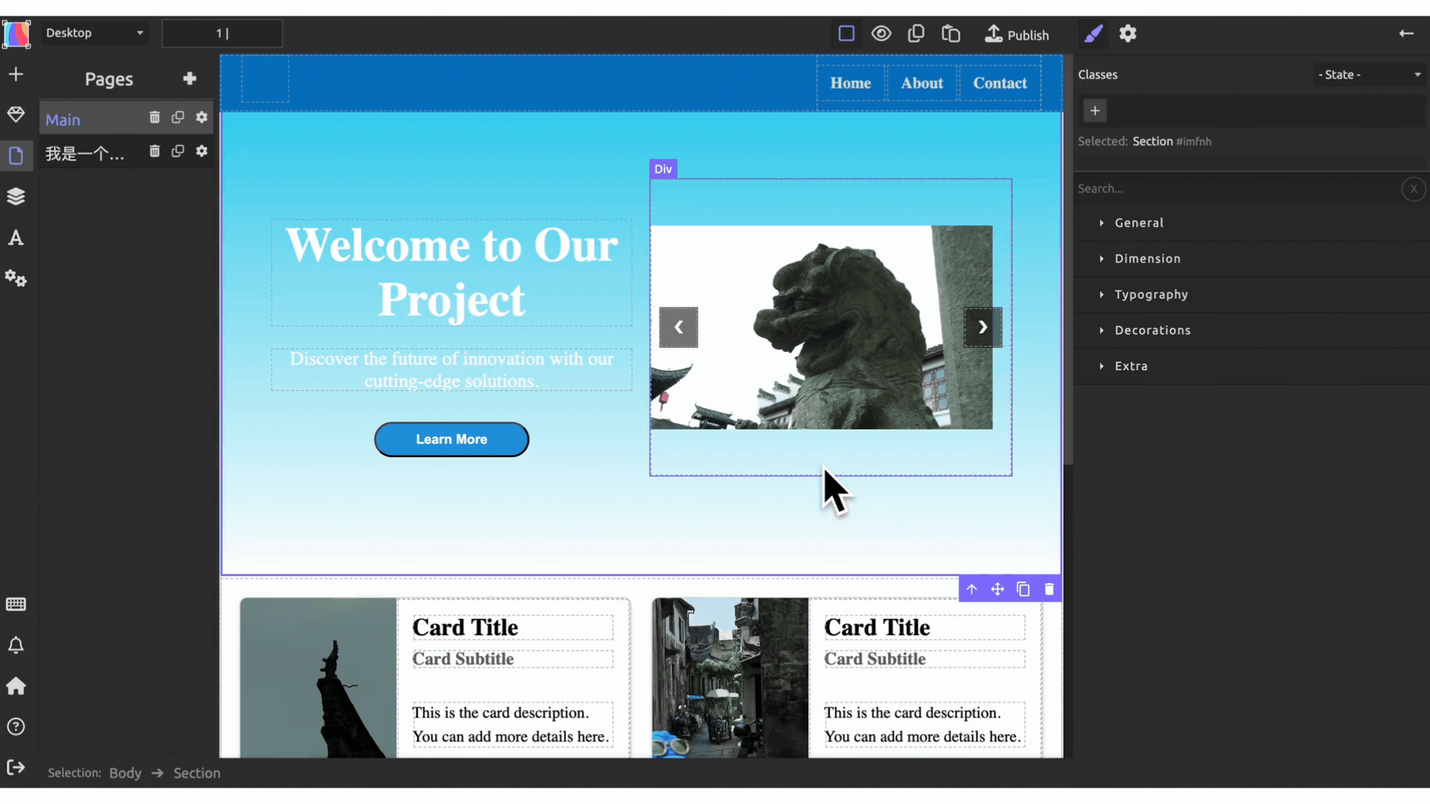
Task: Expand the Typography style section
Action: point(1151,295)
